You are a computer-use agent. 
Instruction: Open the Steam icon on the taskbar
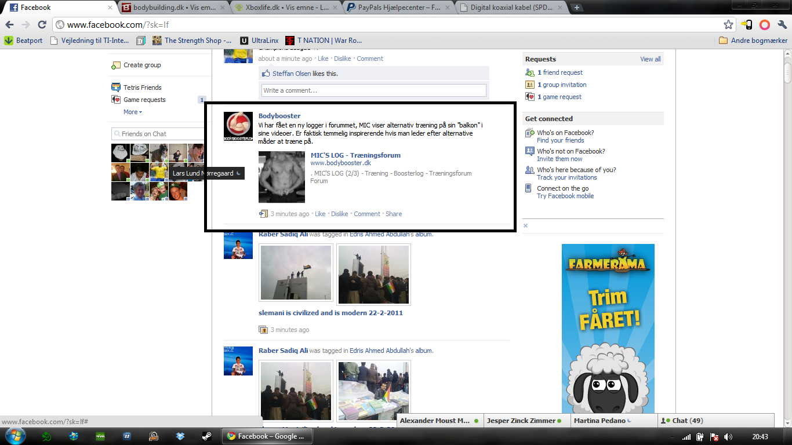coord(206,436)
